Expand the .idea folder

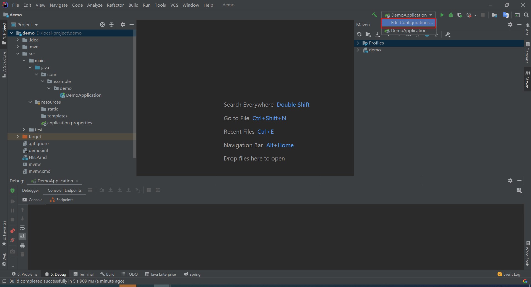[x=18, y=40]
